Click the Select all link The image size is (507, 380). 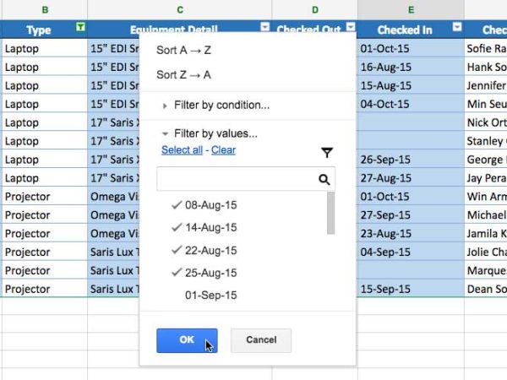click(x=182, y=150)
